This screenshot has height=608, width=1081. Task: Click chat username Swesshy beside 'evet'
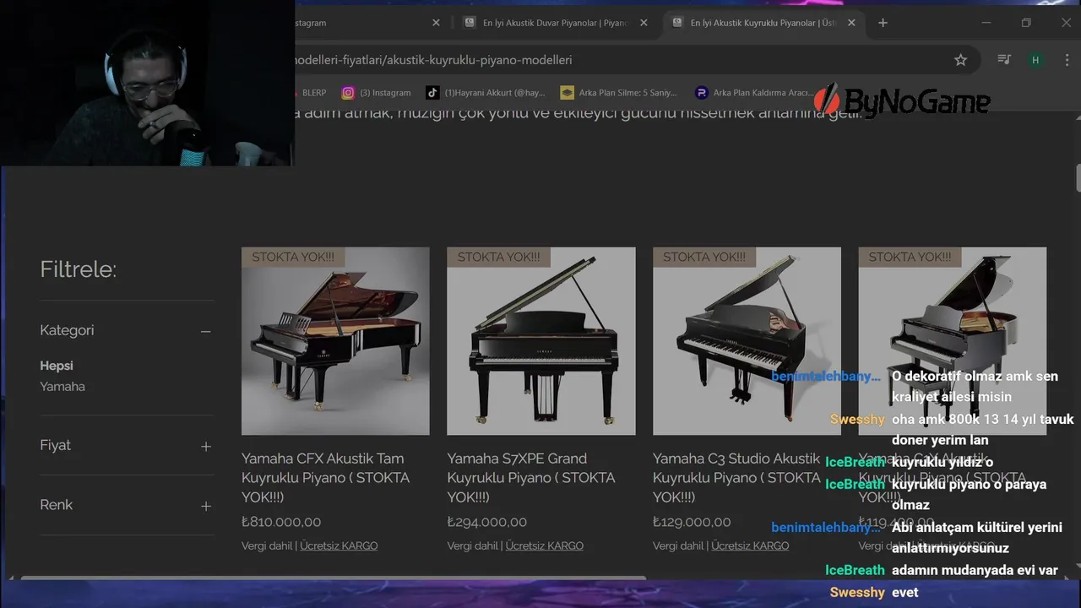[857, 592]
